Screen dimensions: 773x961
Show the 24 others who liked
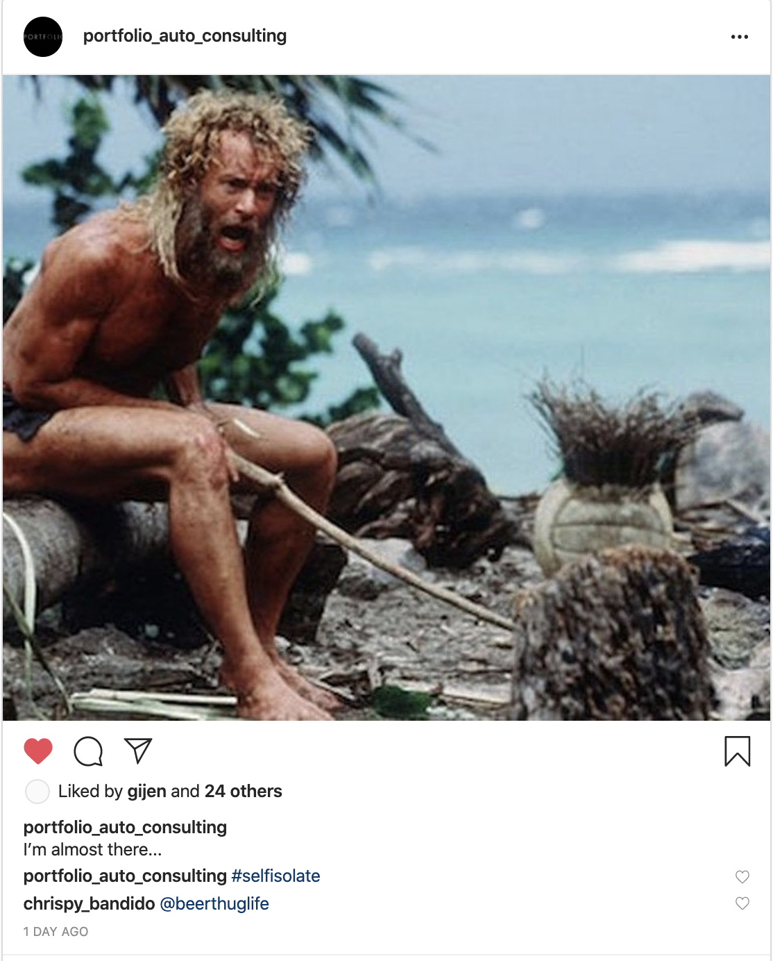tap(243, 792)
